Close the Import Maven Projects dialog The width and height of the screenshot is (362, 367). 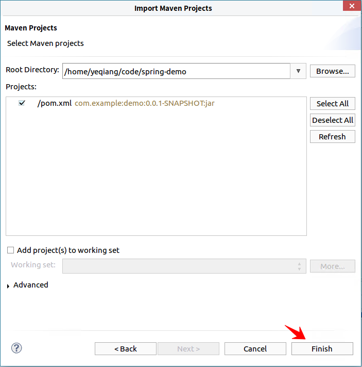pyautogui.click(x=352, y=6)
